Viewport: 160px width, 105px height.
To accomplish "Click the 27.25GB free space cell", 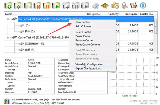I will pos(133,44).
